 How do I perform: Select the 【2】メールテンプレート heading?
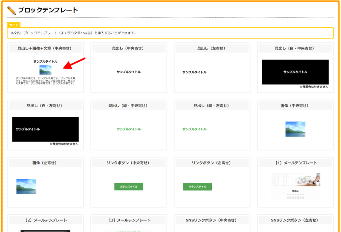46,220
